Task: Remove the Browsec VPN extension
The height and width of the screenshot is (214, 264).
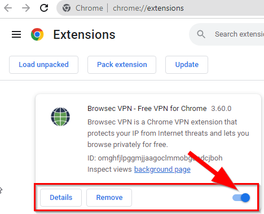Action: click(x=109, y=198)
